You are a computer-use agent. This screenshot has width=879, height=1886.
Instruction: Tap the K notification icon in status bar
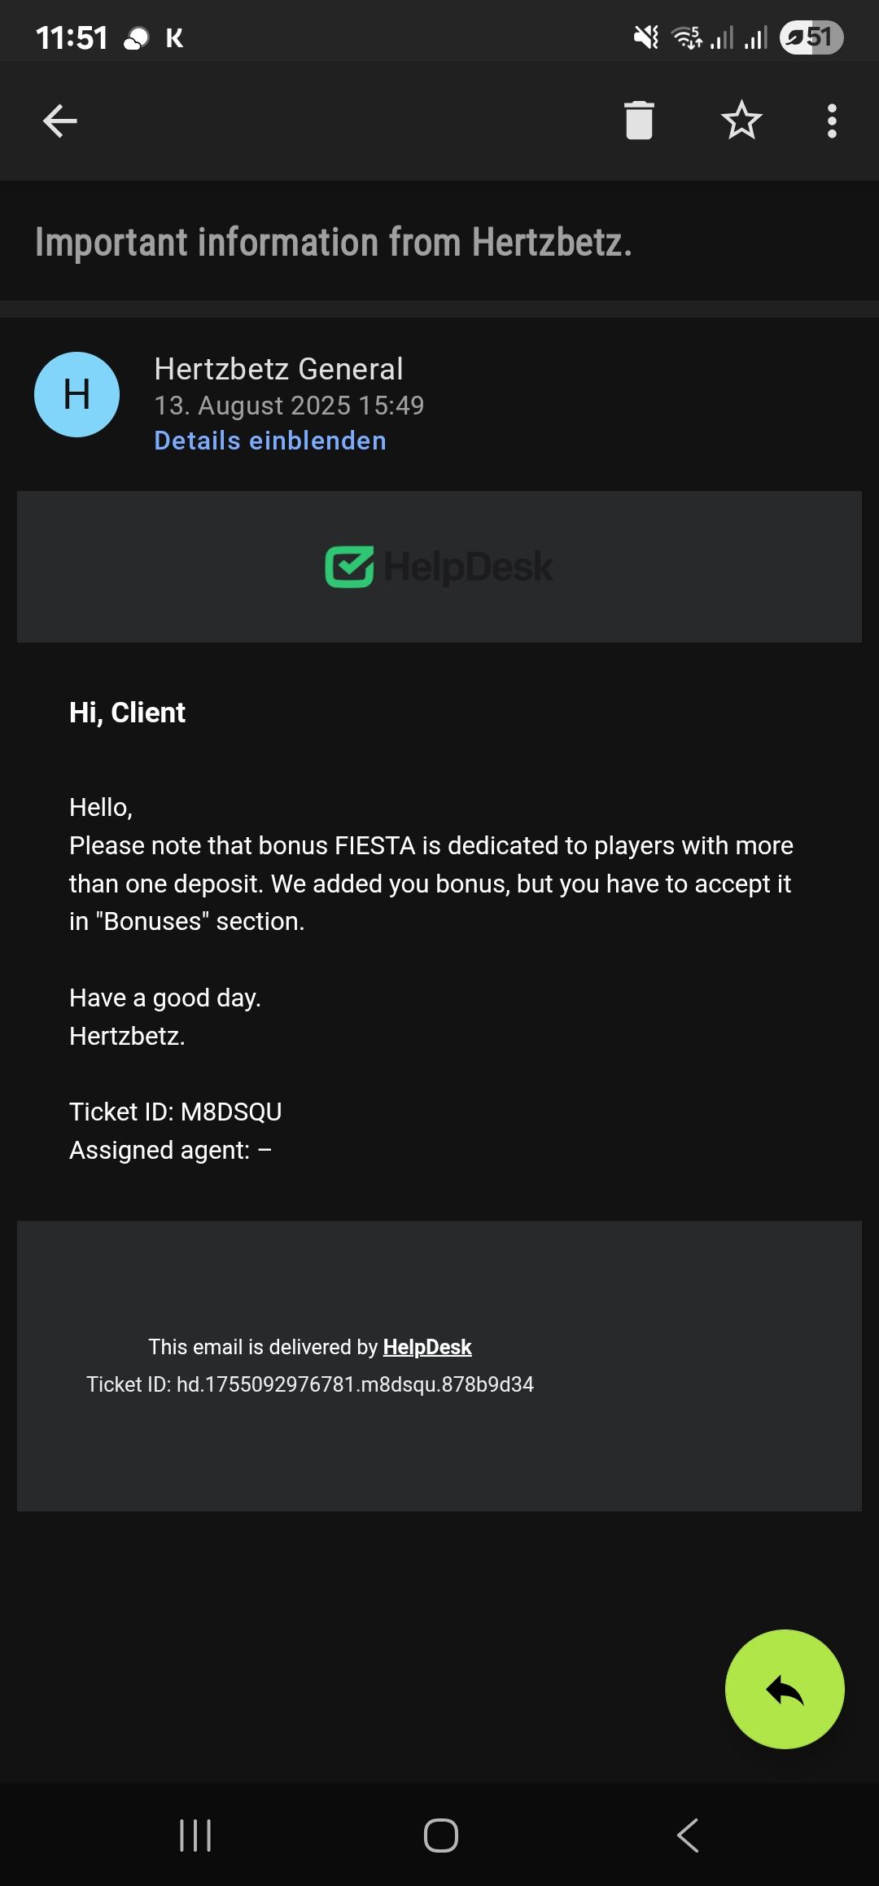click(x=174, y=38)
